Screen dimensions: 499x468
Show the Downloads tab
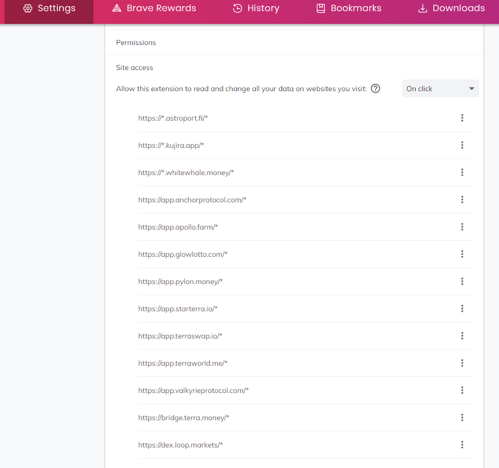451,8
